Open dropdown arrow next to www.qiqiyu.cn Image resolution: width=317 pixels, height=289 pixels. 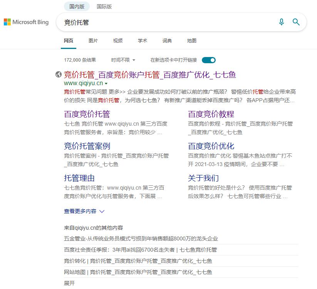point(106,83)
